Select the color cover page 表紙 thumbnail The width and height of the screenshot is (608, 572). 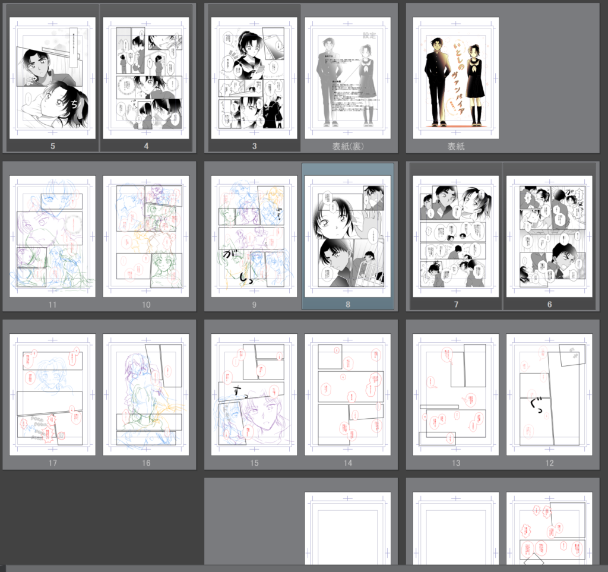(455, 78)
